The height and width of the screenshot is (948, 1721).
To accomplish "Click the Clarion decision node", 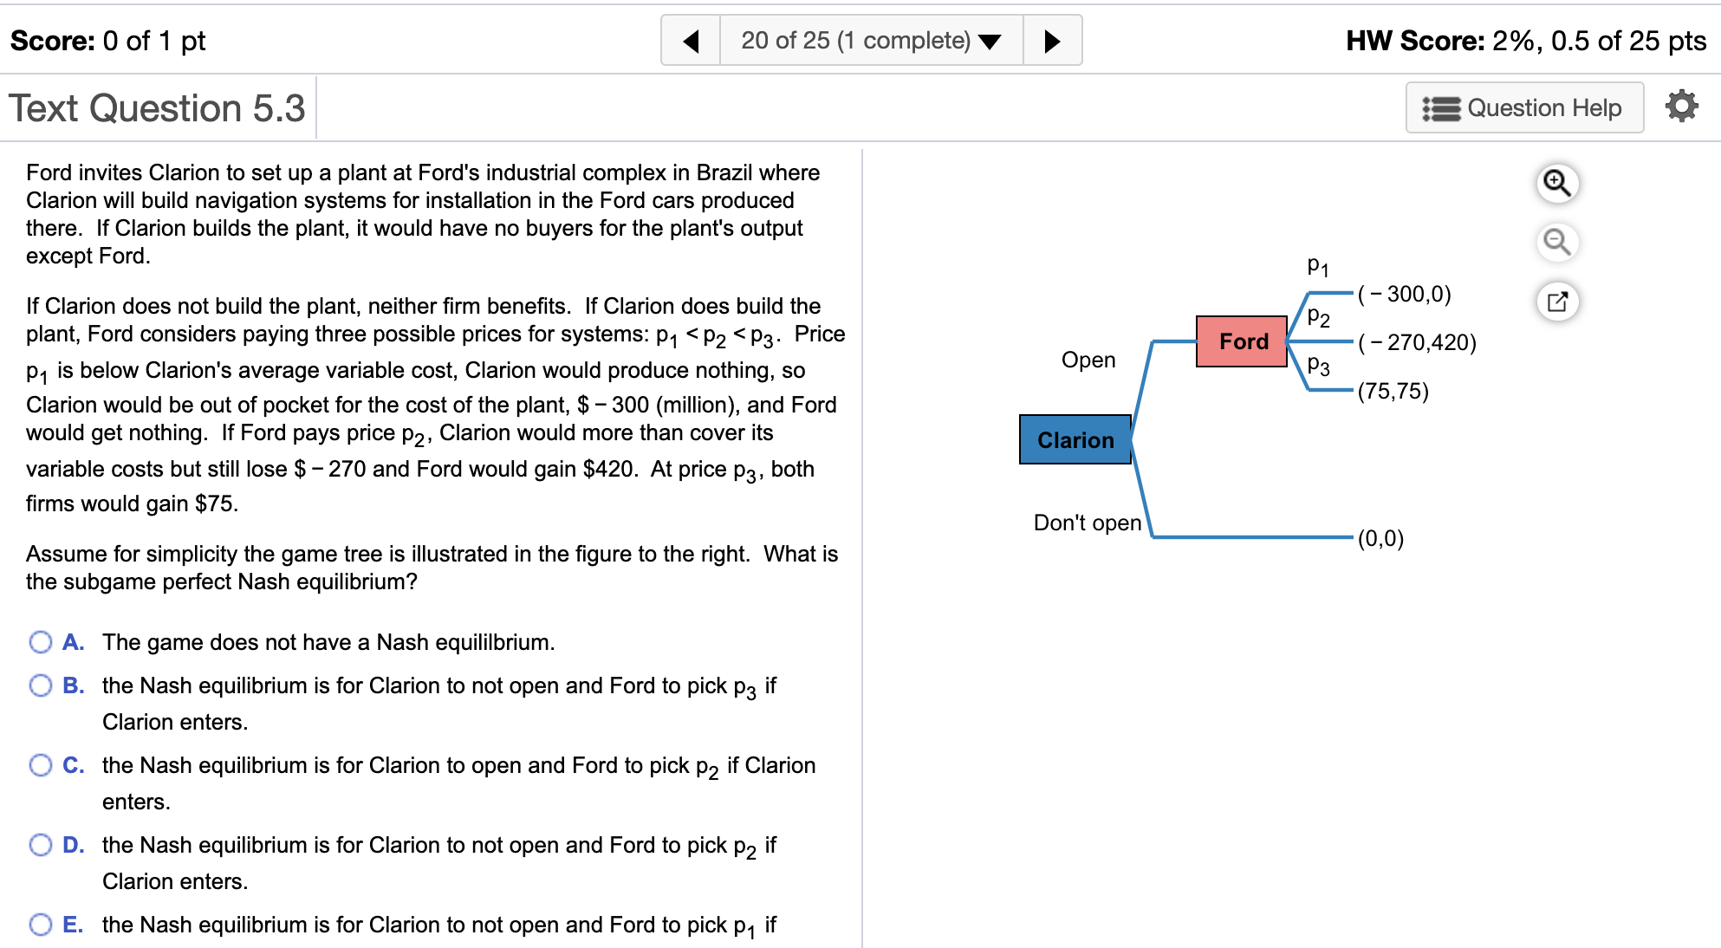I will pyautogui.click(x=1075, y=440).
